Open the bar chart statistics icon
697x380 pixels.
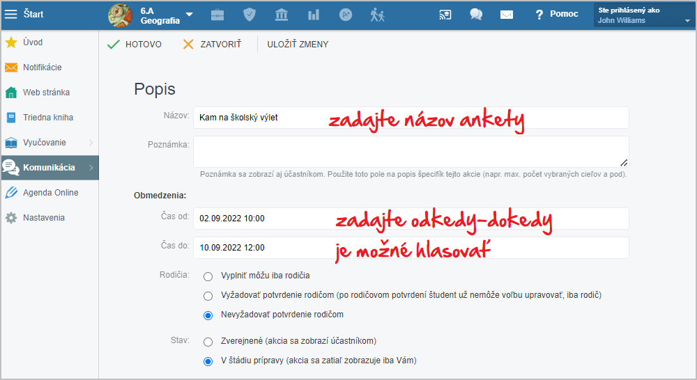314,15
